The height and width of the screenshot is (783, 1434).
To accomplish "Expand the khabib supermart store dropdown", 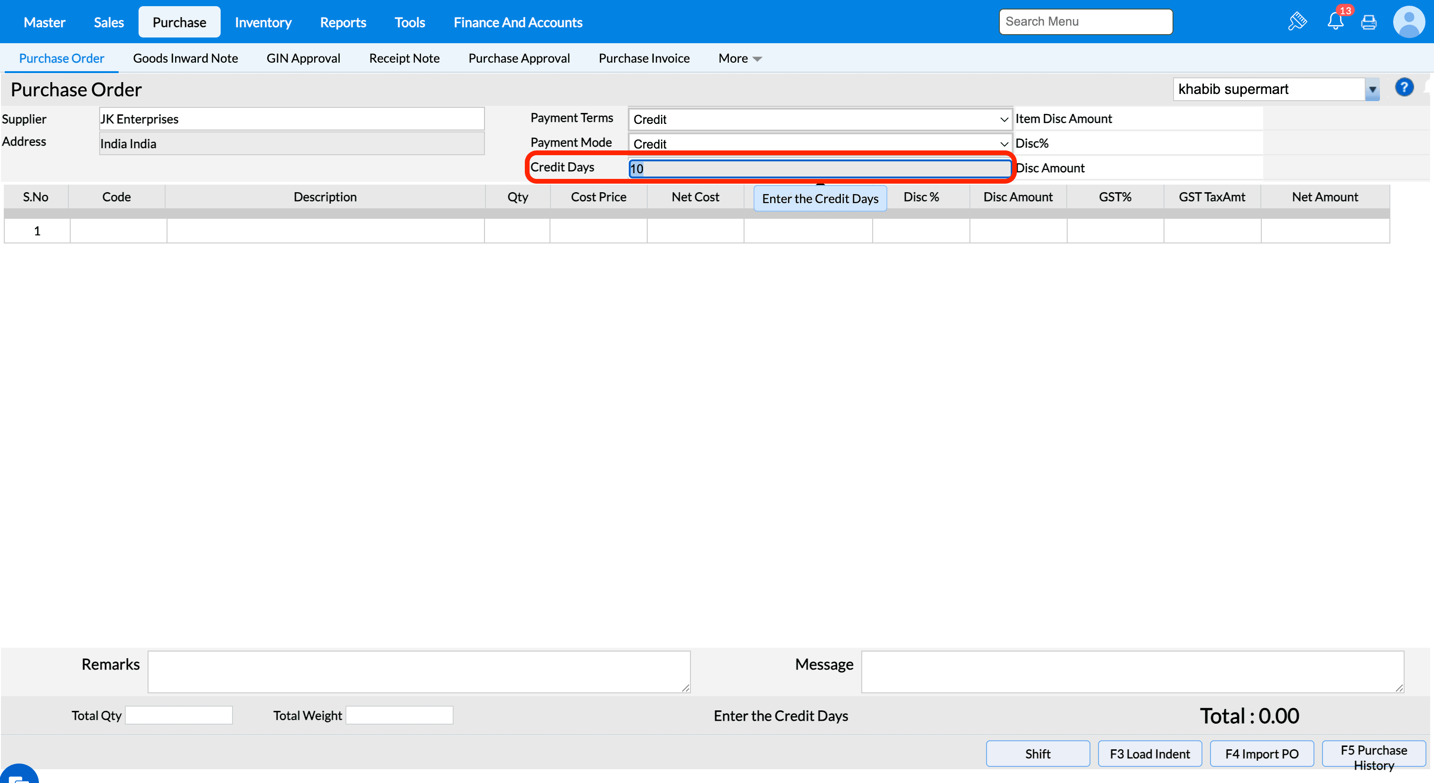I will [x=1372, y=89].
